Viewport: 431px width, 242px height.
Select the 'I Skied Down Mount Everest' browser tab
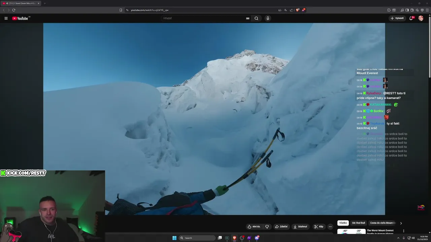[21, 3]
